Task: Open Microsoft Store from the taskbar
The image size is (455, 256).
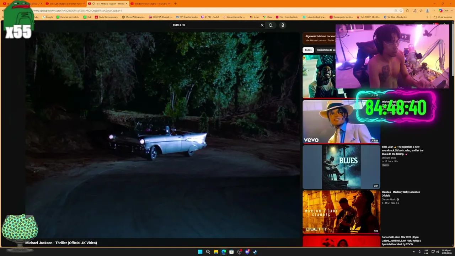Action: [231, 252]
